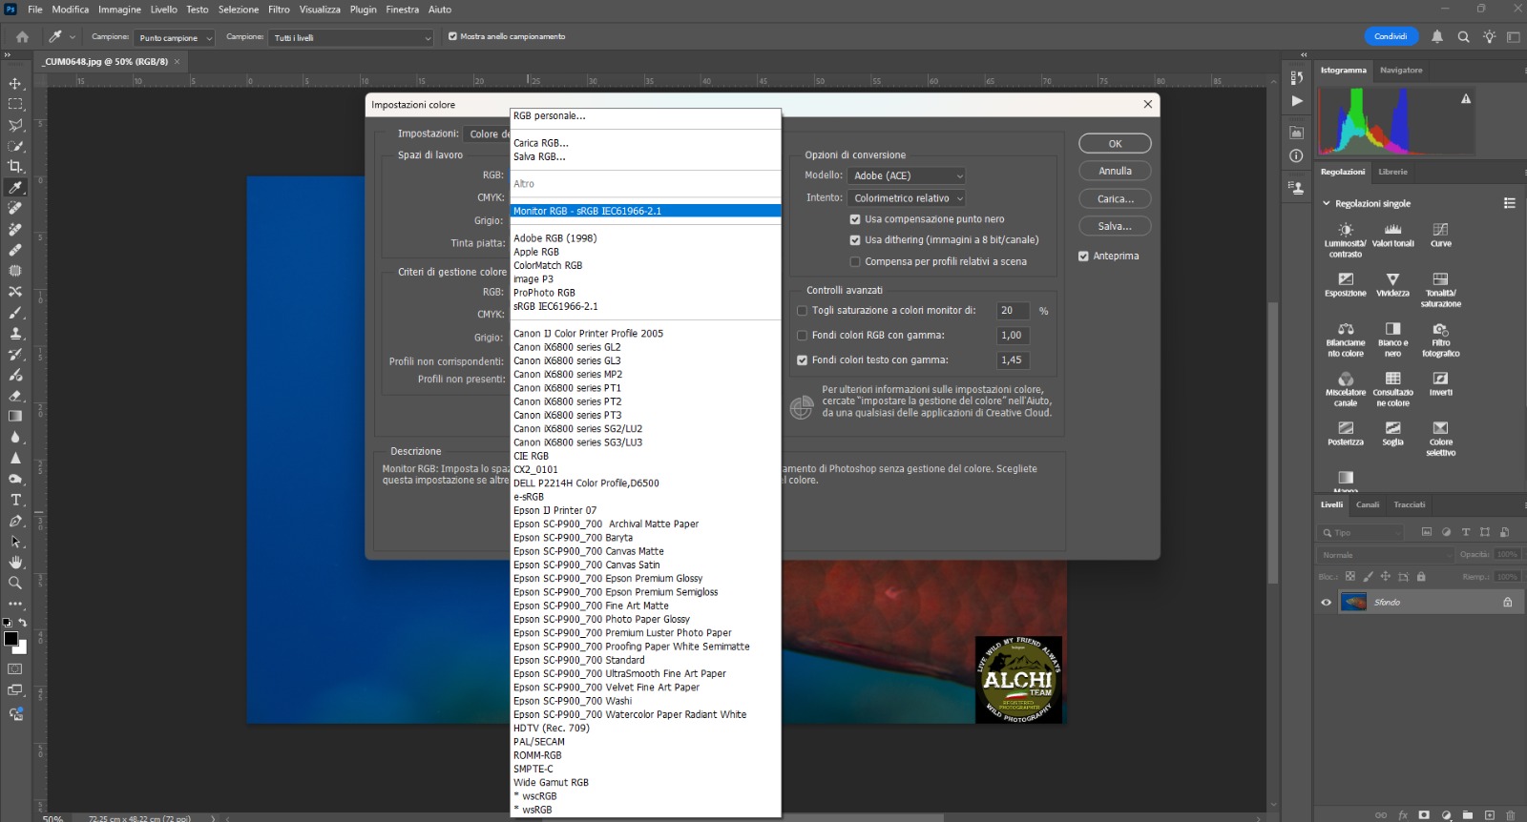This screenshot has height=822, width=1527.
Task: Click the Vividezza adjustment icon
Action: 1392,279
